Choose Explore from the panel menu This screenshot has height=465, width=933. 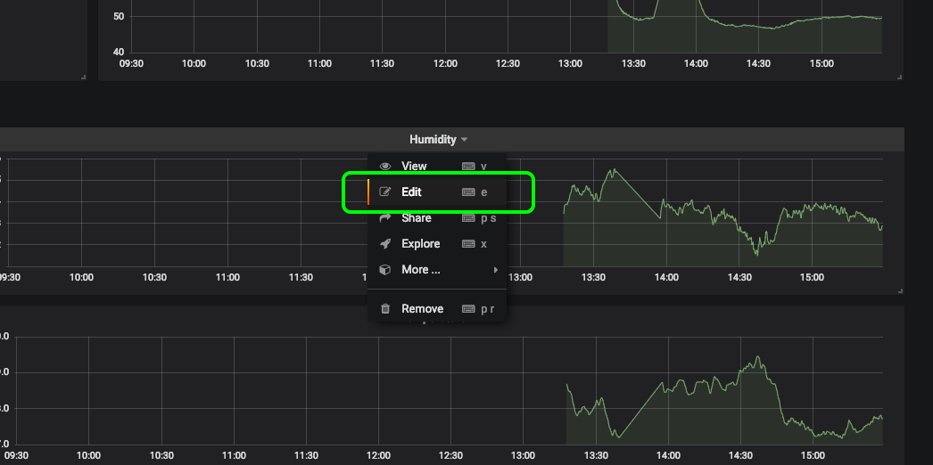pyautogui.click(x=420, y=244)
